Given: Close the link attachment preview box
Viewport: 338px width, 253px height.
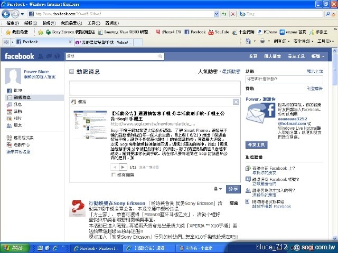Looking at the screenshot, I should 236,102.
